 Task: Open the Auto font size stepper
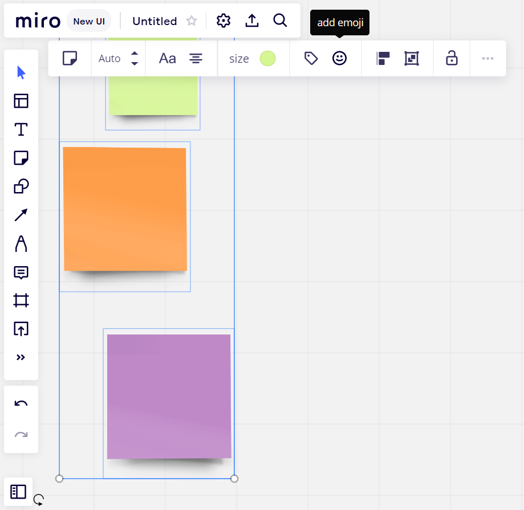click(x=135, y=58)
